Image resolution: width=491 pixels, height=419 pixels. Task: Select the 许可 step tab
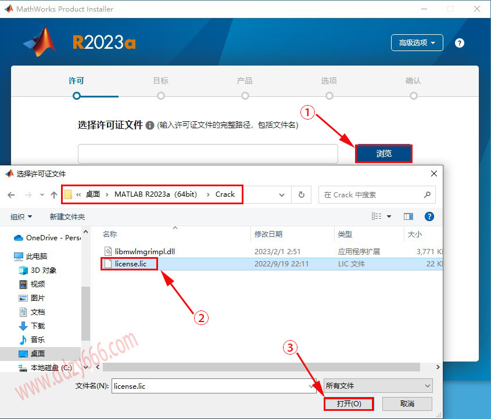tap(76, 81)
